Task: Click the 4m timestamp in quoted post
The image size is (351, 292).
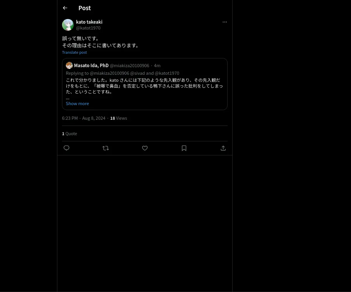Action: [x=157, y=65]
